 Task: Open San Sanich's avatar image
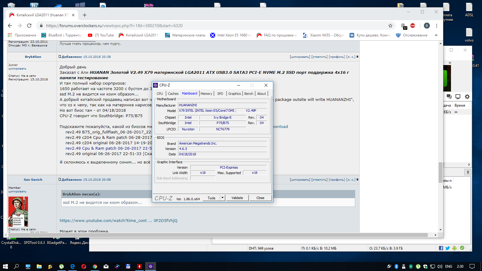pyautogui.click(x=18, y=212)
